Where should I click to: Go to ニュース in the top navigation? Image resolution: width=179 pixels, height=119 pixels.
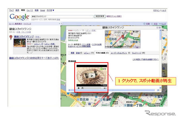[x=30, y=10]
